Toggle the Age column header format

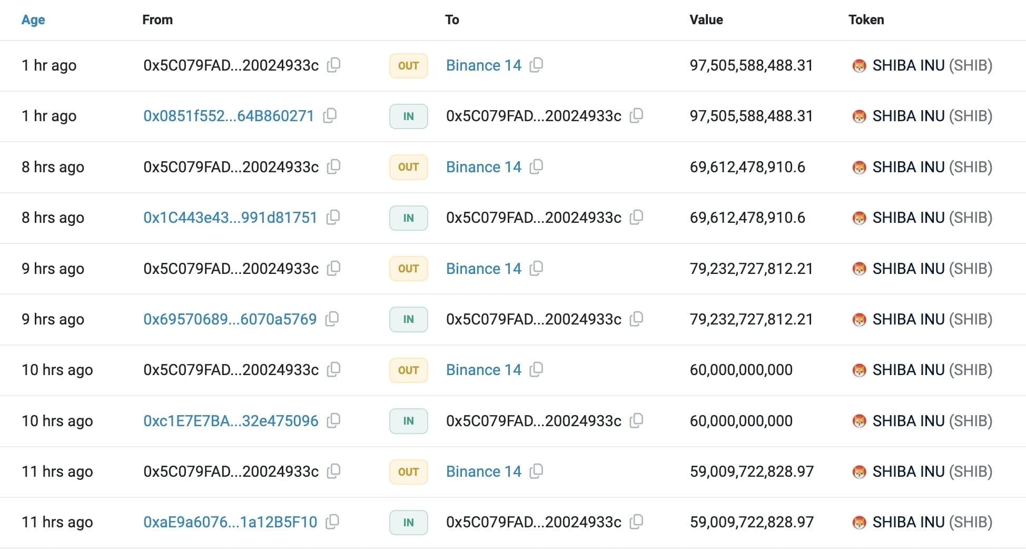(33, 20)
